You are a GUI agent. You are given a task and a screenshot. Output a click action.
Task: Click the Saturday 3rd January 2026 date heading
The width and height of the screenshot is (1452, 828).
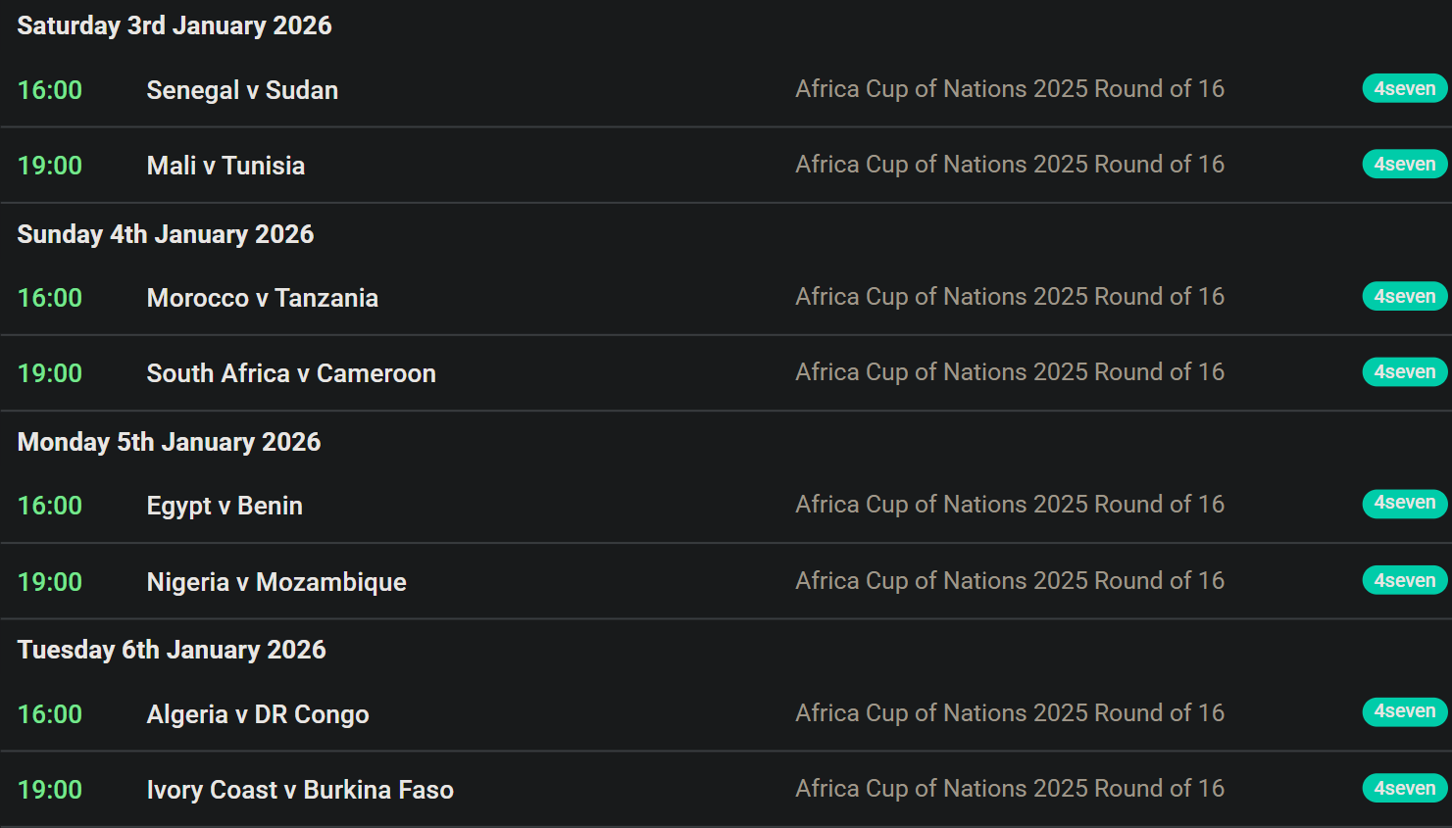click(175, 25)
